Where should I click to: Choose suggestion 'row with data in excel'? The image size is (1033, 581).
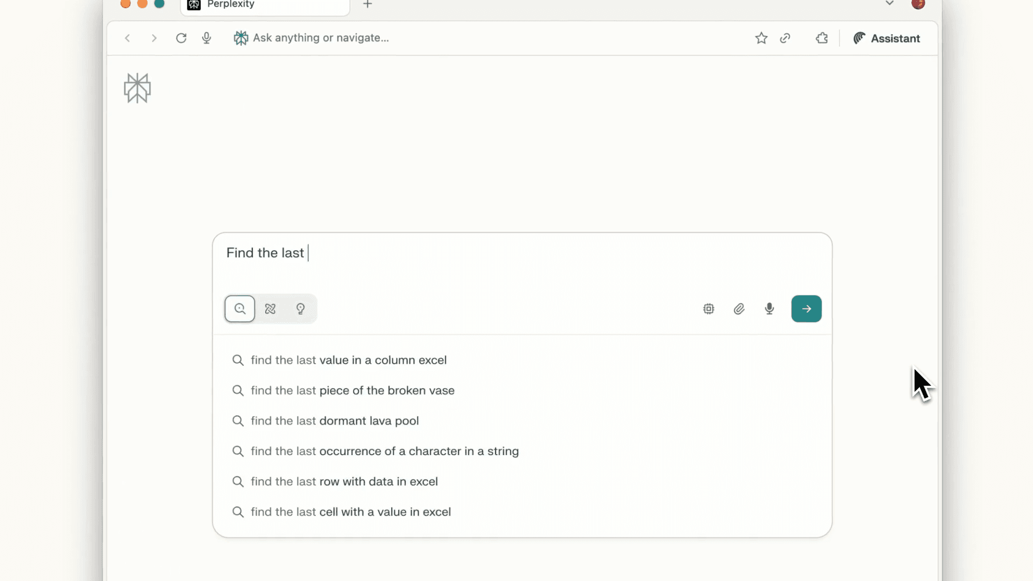pyautogui.click(x=522, y=481)
